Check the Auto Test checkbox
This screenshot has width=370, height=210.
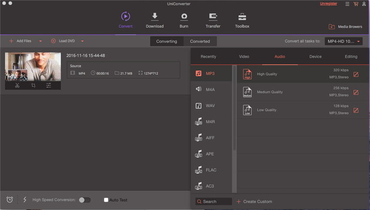coord(106,200)
